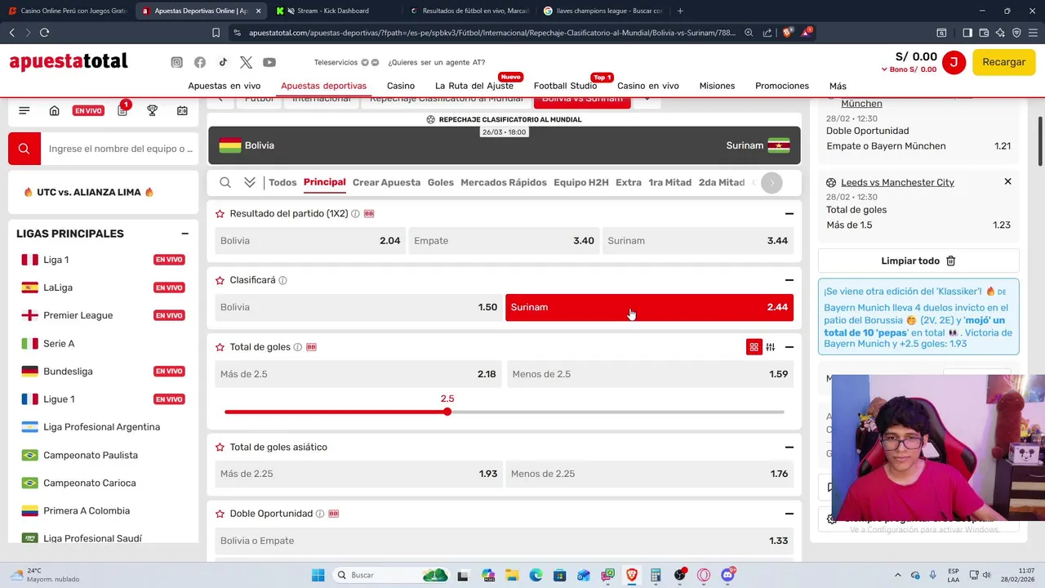This screenshot has height=588, width=1045.
Task: Open the Instagram icon in the header
Action: coord(176,62)
